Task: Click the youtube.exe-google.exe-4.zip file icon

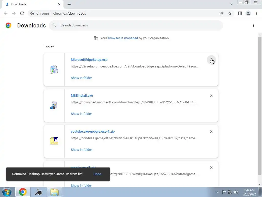Action: tap(54, 141)
